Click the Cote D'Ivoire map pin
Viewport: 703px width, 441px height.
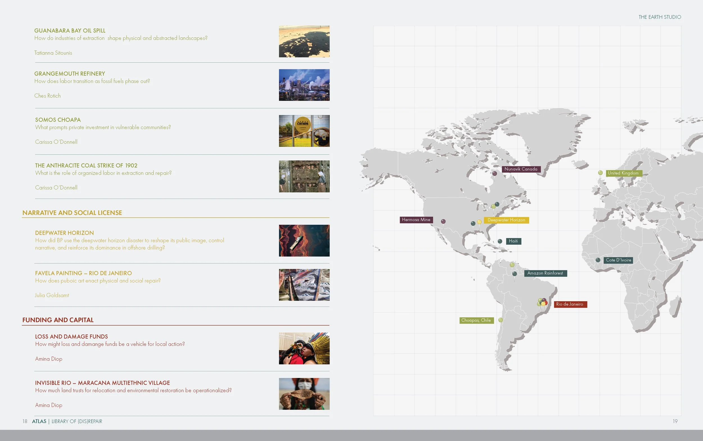[598, 260]
